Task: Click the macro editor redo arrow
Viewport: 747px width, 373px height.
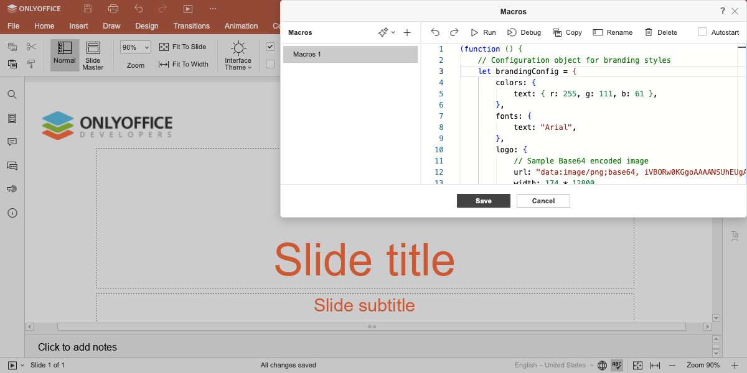Action: pos(454,32)
